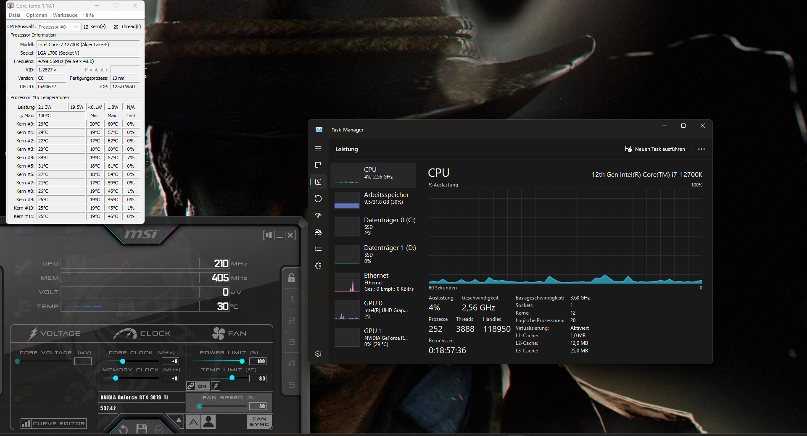Click the Power Limit slider handle

point(242,361)
